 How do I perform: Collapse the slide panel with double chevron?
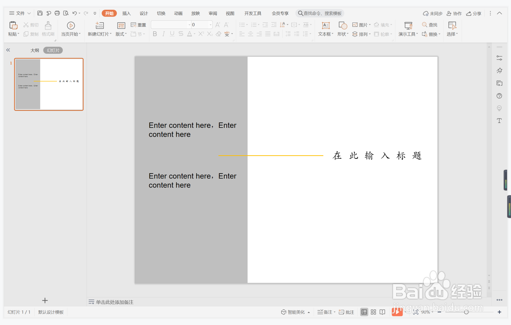pyautogui.click(x=8, y=50)
